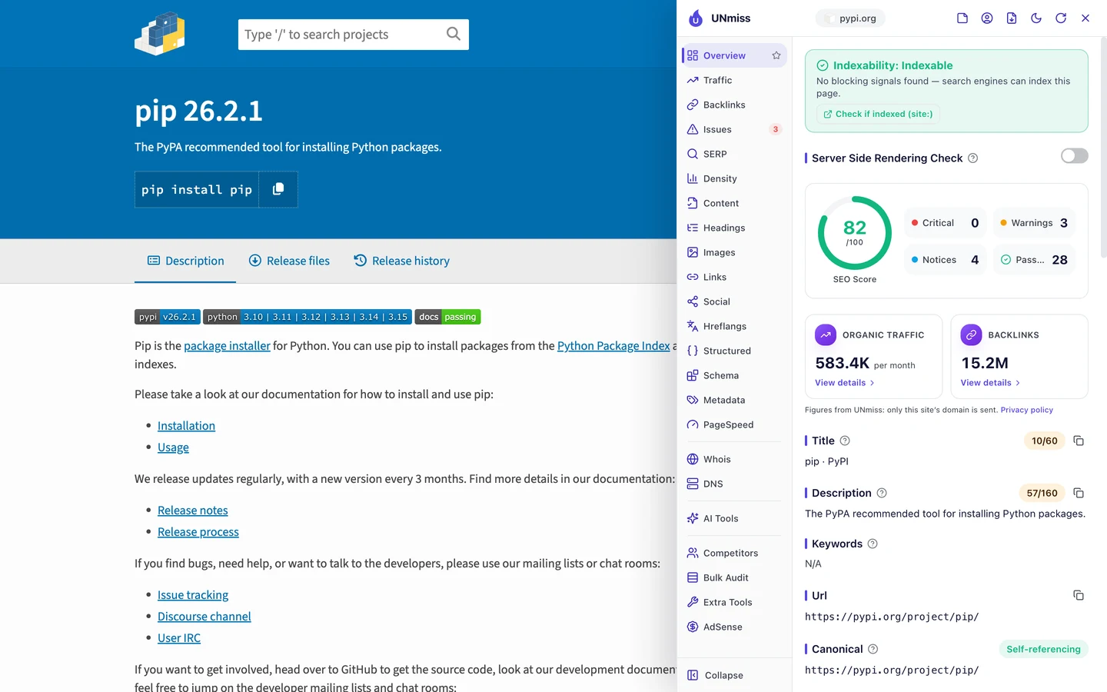This screenshot has width=1107, height=692.
Task: Click the file download icon in UNmiss header
Action: (x=1012, y=18)
